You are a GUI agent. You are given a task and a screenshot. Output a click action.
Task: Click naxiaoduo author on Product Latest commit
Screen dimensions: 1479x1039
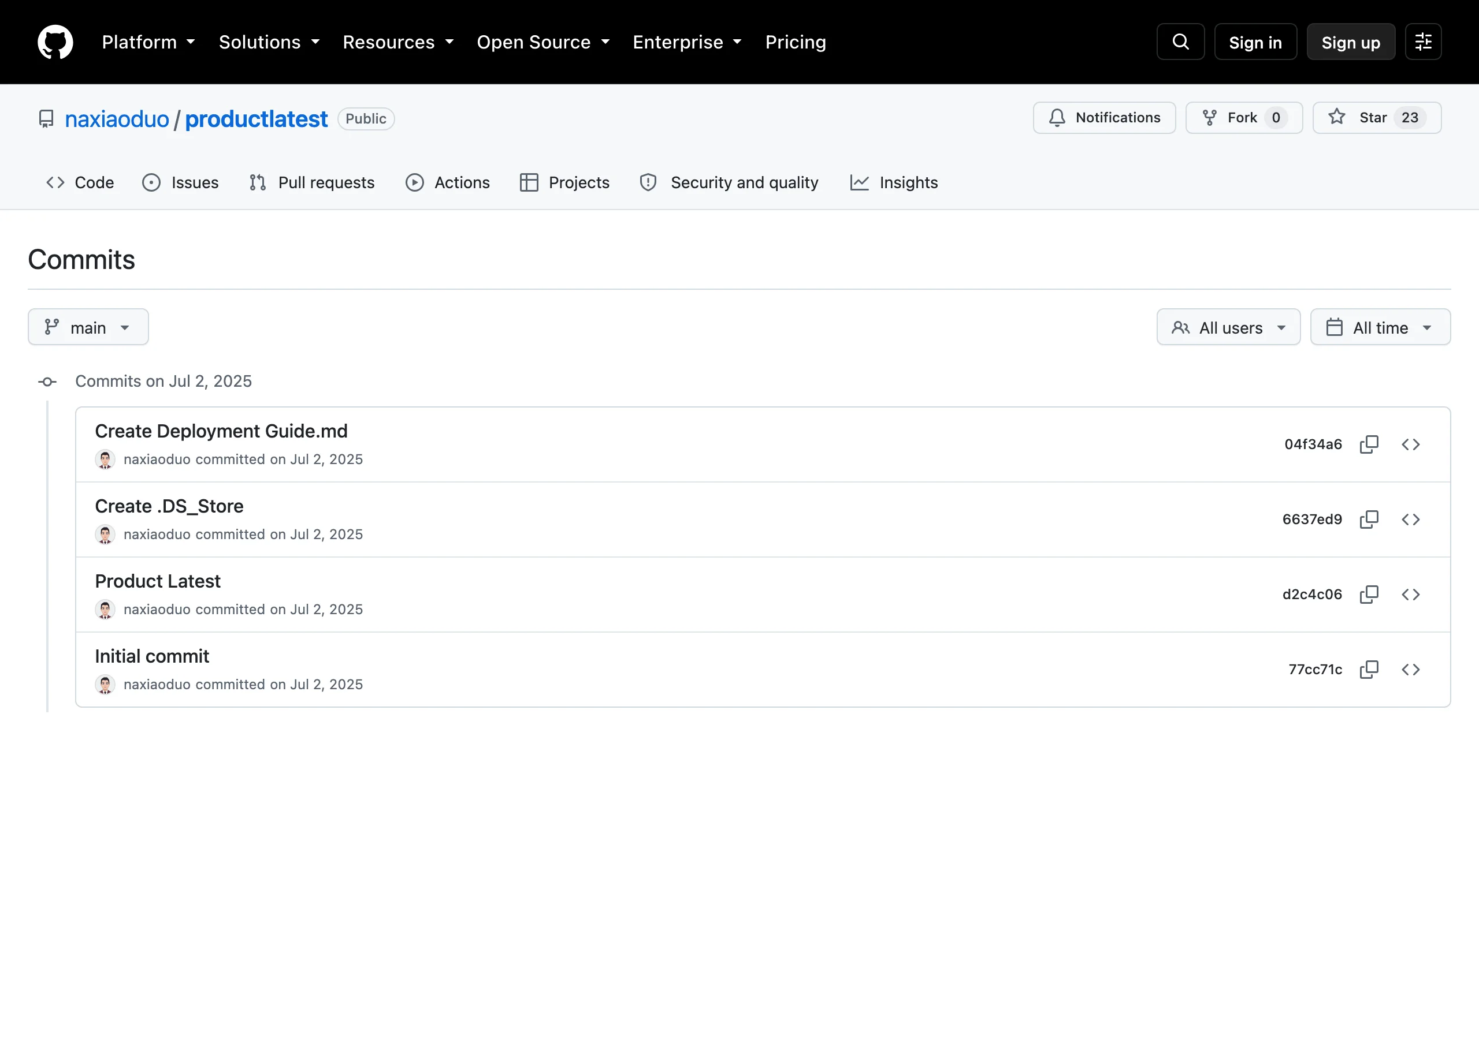pos(157,609)
